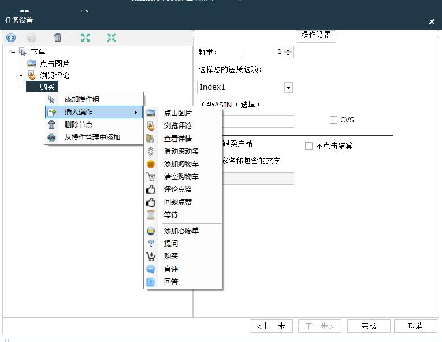Go back with the <上一步 button
The image size is (442, 342).
point(271,326)
